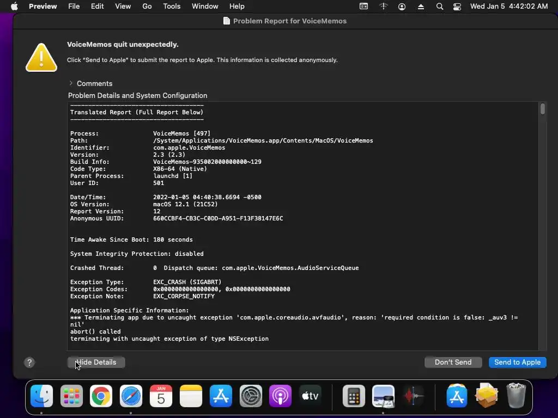Open Trash in the Dock
This screenshot has width=558, height=418.
pos(516,396)
